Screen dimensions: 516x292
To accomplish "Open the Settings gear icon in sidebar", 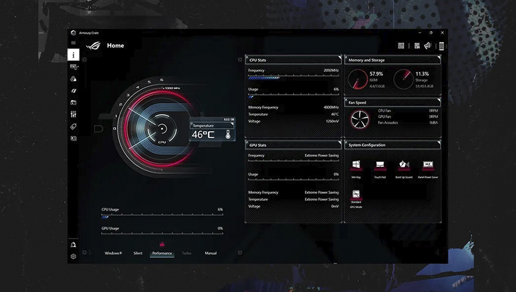I will pyautogui.click(x=73, y=256).
